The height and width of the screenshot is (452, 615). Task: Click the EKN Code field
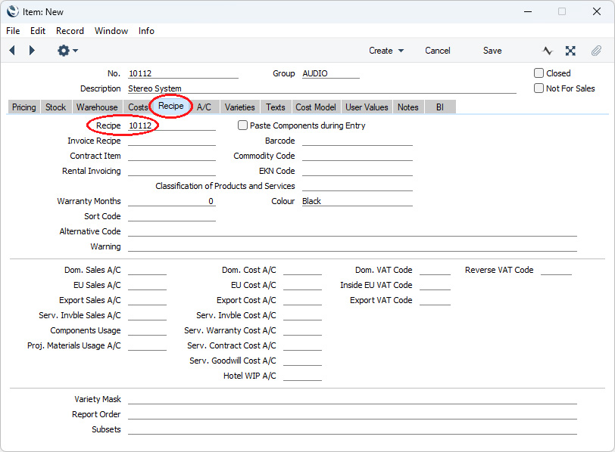(x=357, y=171)
